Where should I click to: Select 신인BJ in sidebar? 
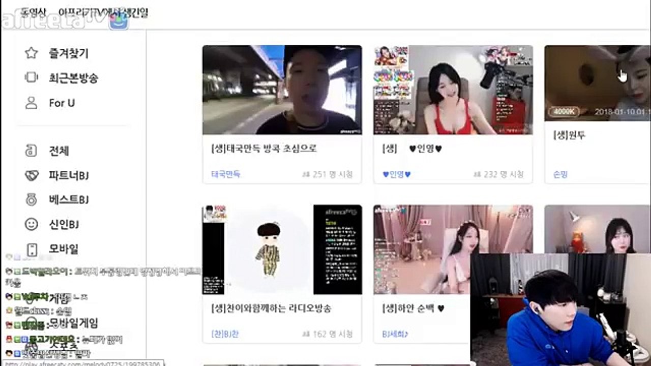(64, 224)
